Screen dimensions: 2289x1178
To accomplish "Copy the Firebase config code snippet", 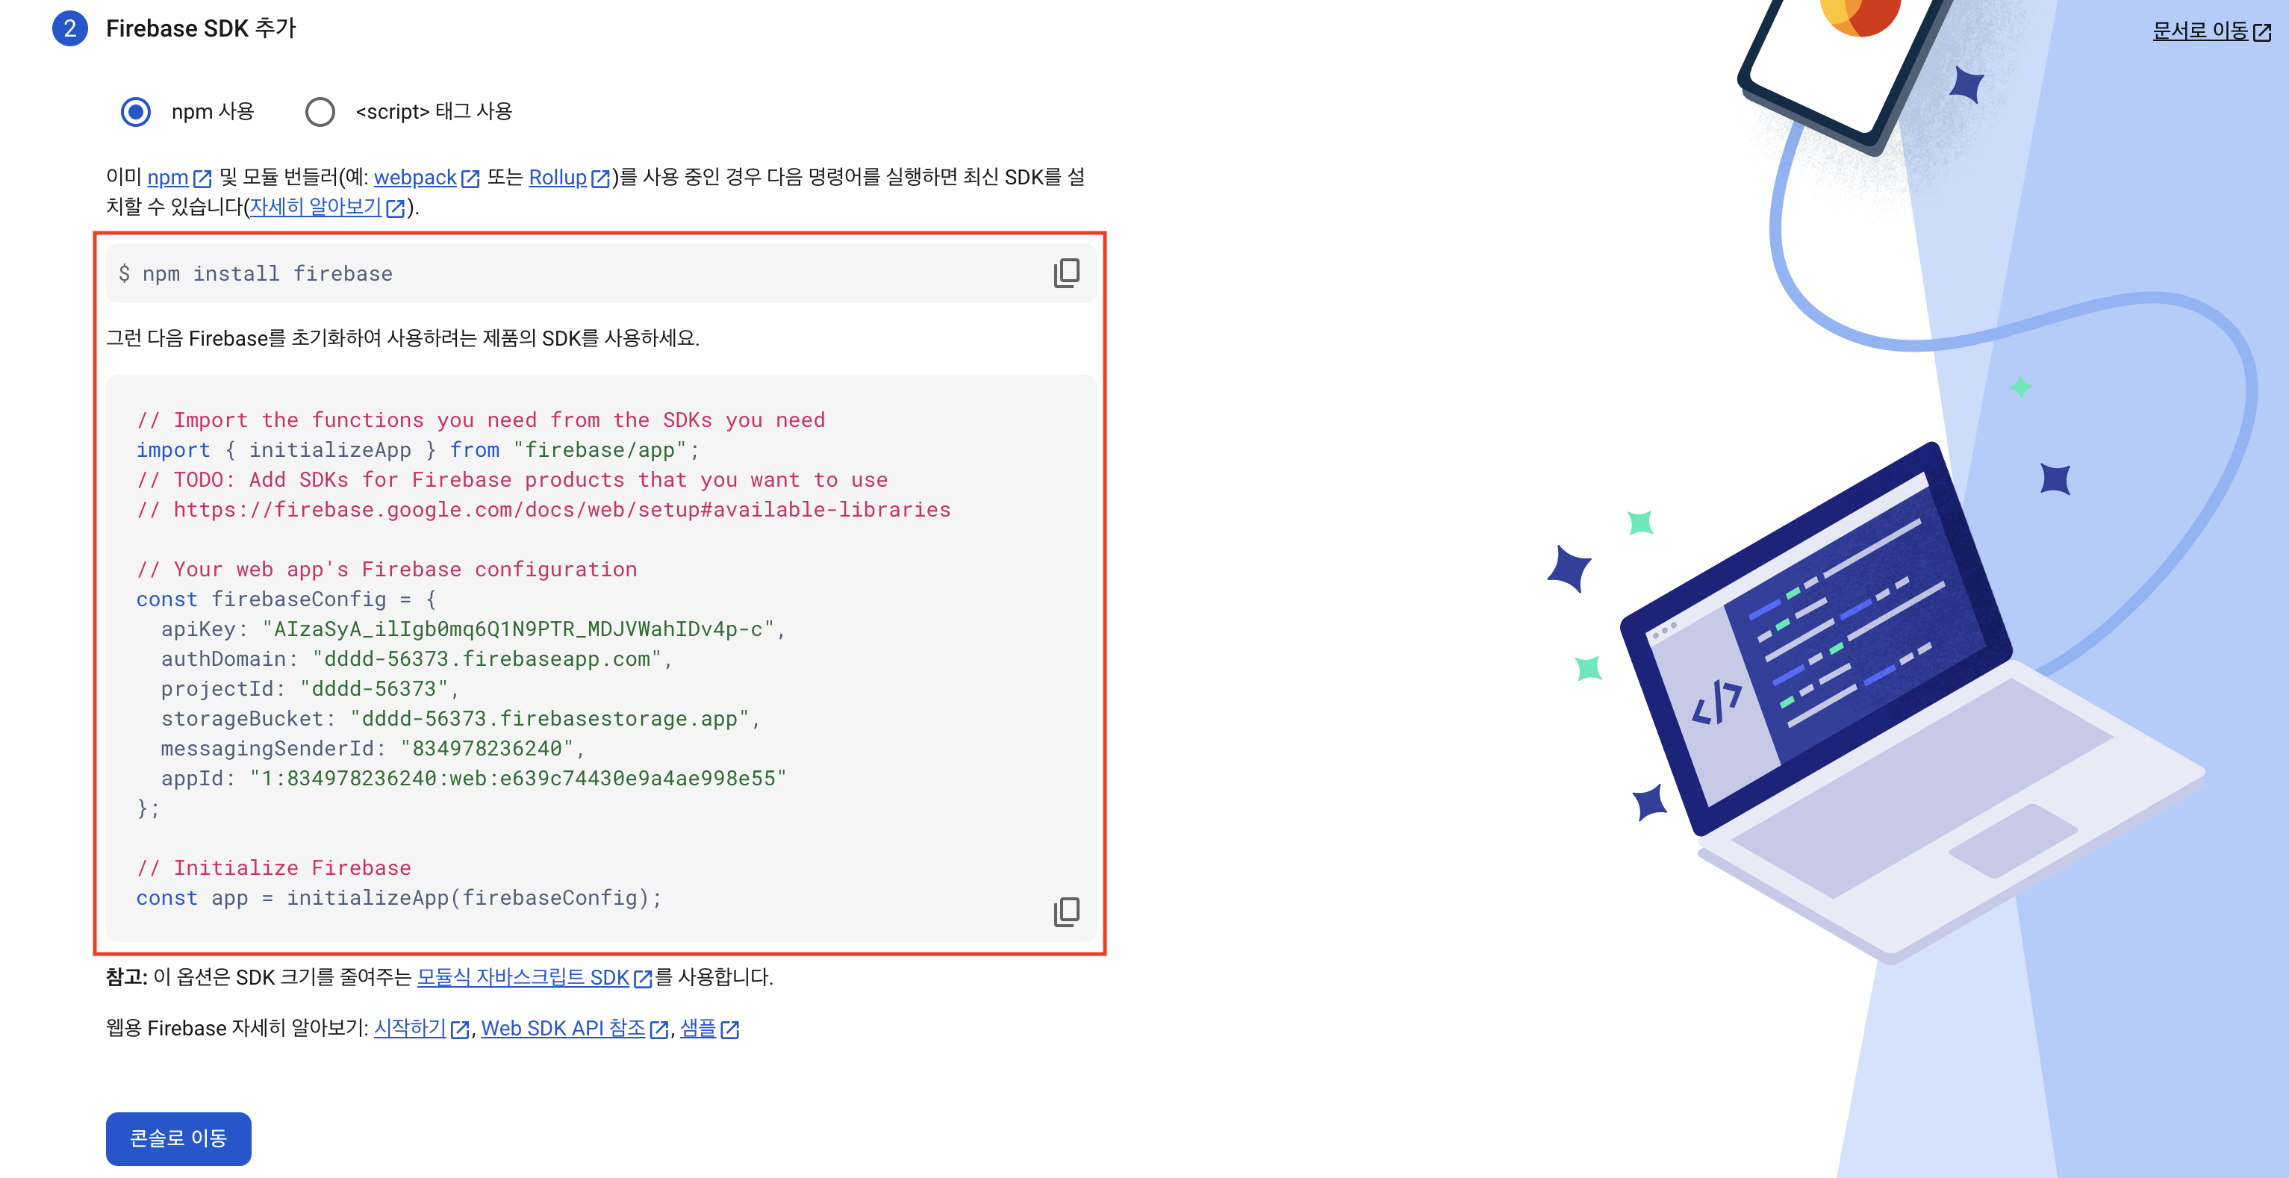I will [x=1066, y=911].
